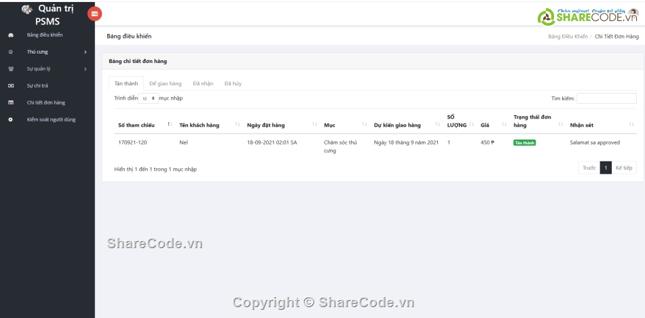This screenshot has width=645, height=318.
Task: Expand the Thú cưng submenu chevron
Action: point(85,52)
